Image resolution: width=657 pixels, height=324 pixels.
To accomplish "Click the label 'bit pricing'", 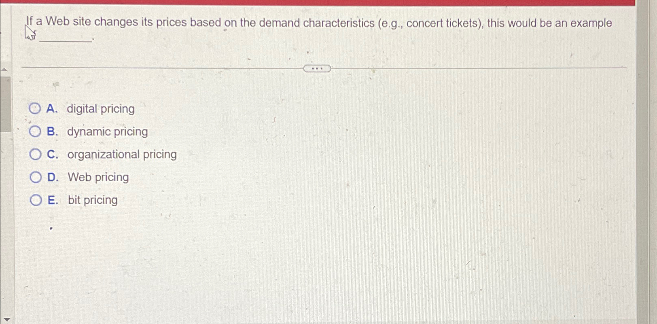I will coord(92,200).
